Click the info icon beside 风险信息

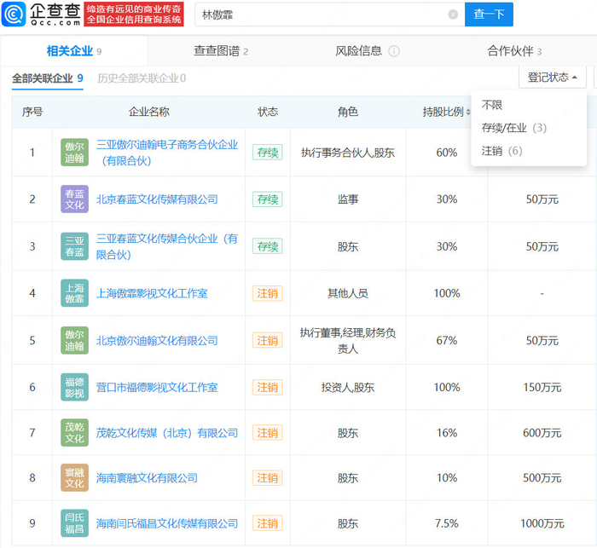tap(394, 51)
